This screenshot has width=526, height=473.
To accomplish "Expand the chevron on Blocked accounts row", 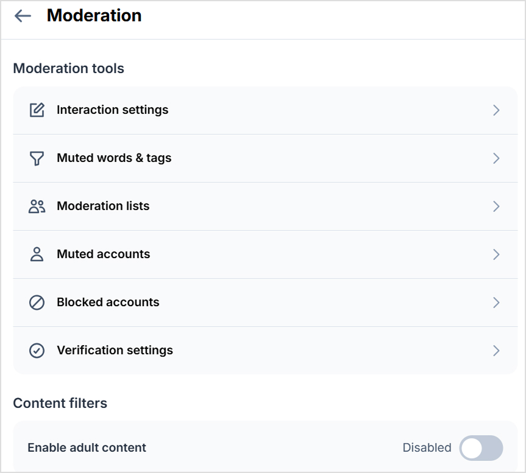I will pyautogui.click(x=496, y=303).
